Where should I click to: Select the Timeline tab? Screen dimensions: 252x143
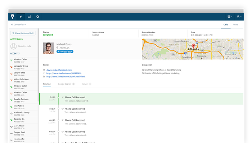point(47,84)
